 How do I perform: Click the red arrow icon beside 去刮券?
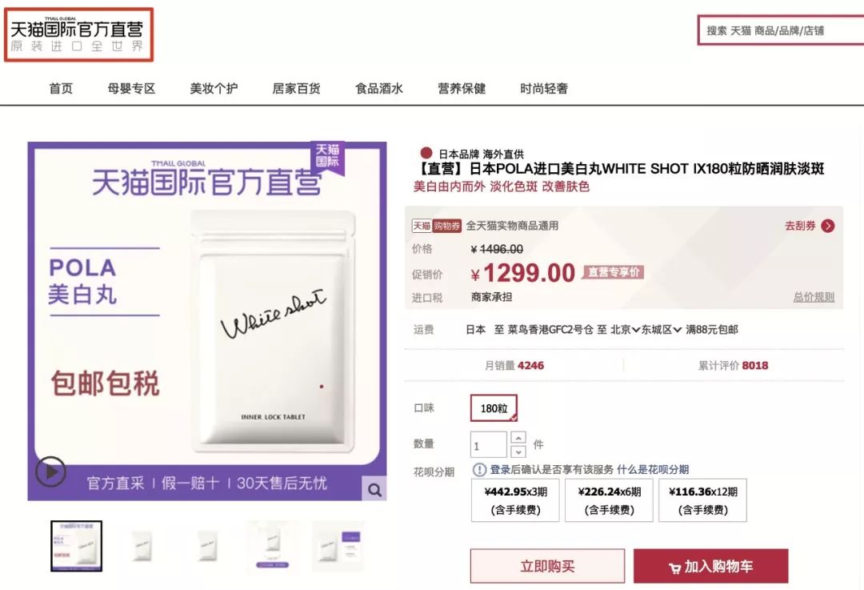[828, 226]
